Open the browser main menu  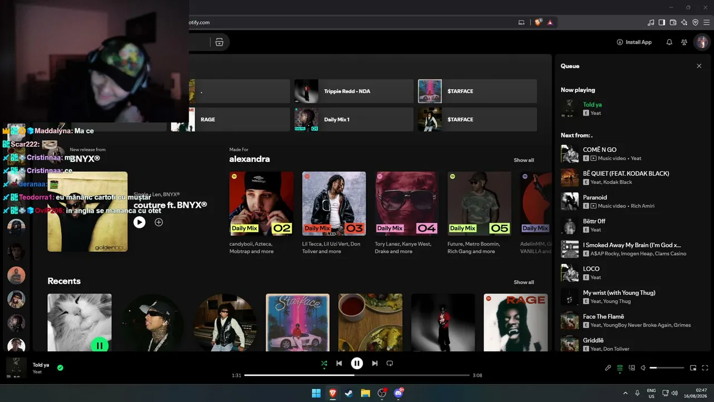[x=707, y=22]
